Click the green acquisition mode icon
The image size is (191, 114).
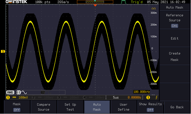click(x=123, y=2)
